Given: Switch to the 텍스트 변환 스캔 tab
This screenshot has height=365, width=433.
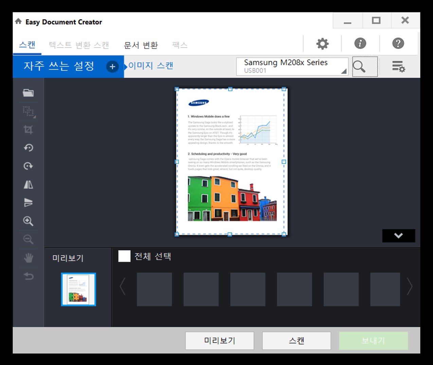Looking at the screenshot, I should pos(79,45).
